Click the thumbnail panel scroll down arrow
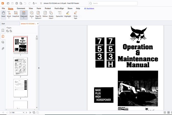 coord(37,108)
